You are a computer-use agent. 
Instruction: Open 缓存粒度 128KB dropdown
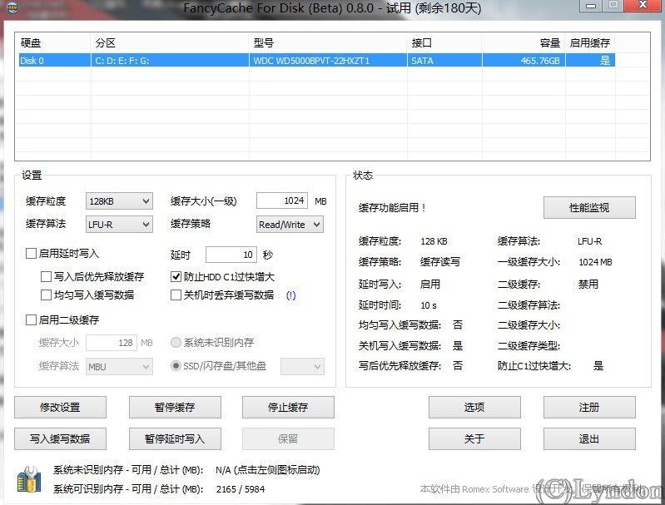click(119, 201)
